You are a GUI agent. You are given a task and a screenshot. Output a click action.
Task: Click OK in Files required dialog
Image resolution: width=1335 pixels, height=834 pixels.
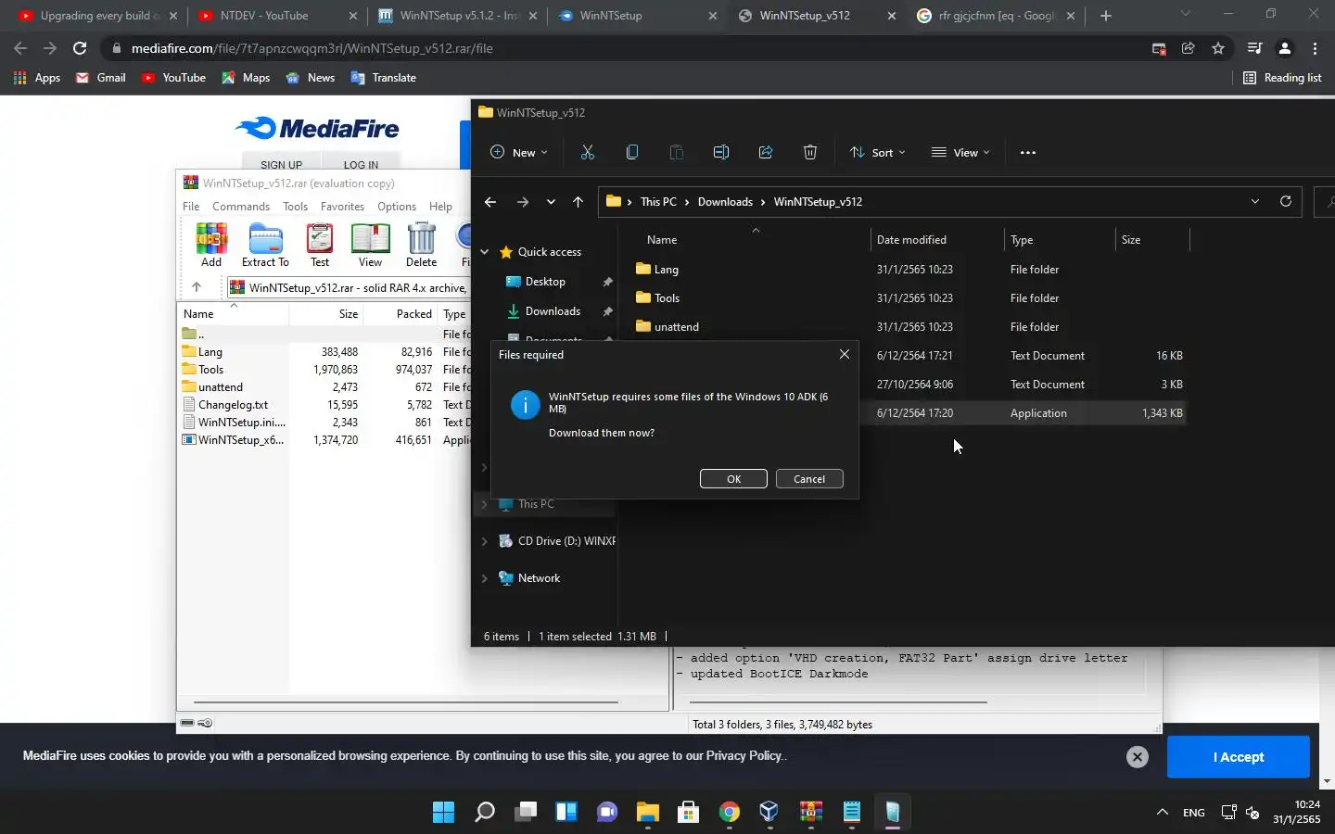(x=733, y=479)
